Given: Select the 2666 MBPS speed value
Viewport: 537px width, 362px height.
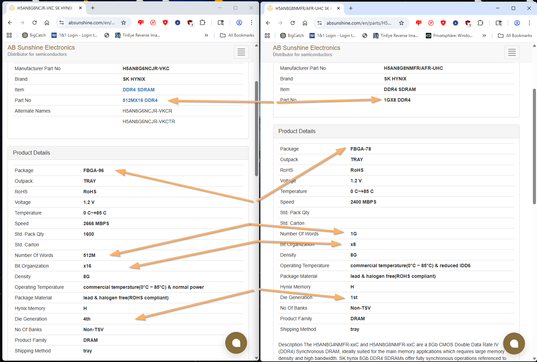Looking at the screenshot, I should 96,223.
